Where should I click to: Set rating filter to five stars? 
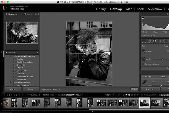138,95
